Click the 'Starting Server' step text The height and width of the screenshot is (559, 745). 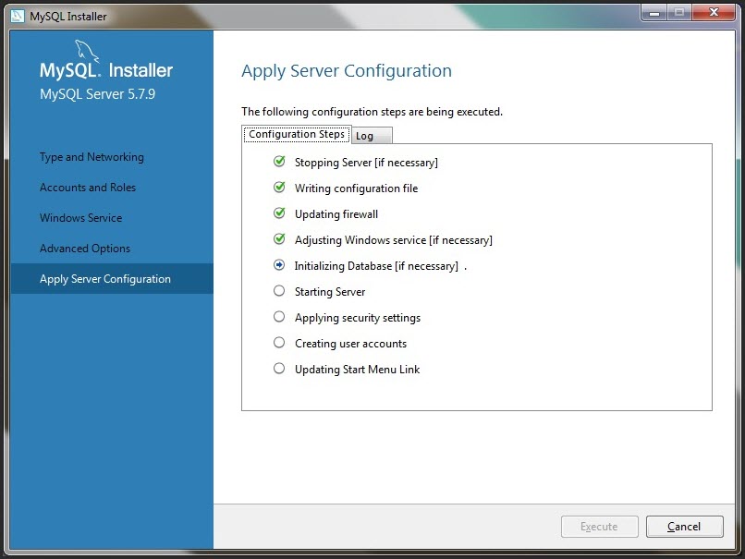coord(330,292)
